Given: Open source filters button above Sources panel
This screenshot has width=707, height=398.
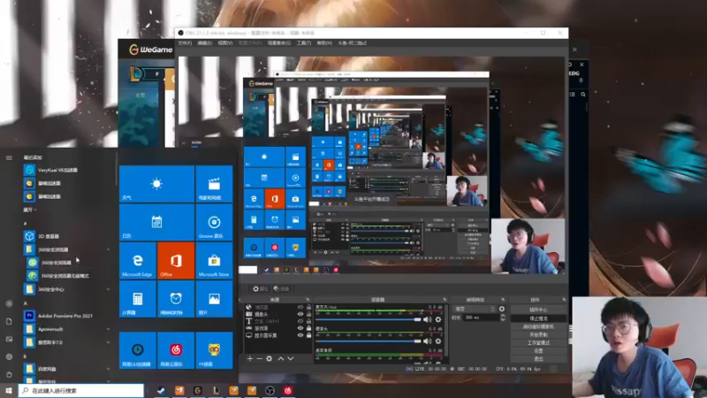Looking at the screenshot, I should click(x=281, y=289).
